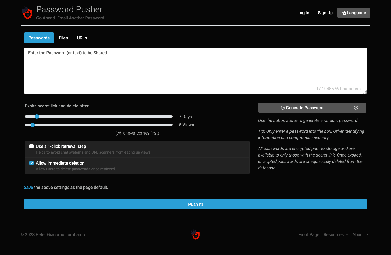Click the Generate Password button
This screenshot has height=255, width=391.
tap(302, 108)
